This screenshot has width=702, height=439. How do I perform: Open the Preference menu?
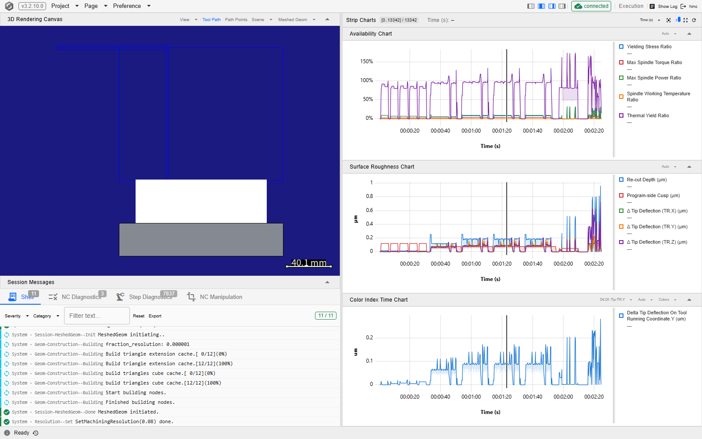tap(132, 6)
